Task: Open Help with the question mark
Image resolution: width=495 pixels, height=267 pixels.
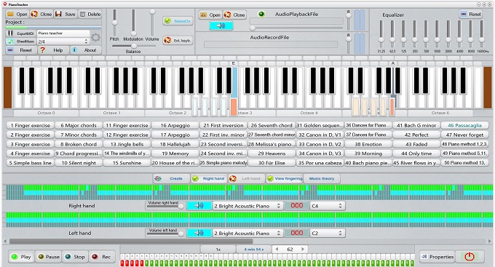Action: coord(53,50)
